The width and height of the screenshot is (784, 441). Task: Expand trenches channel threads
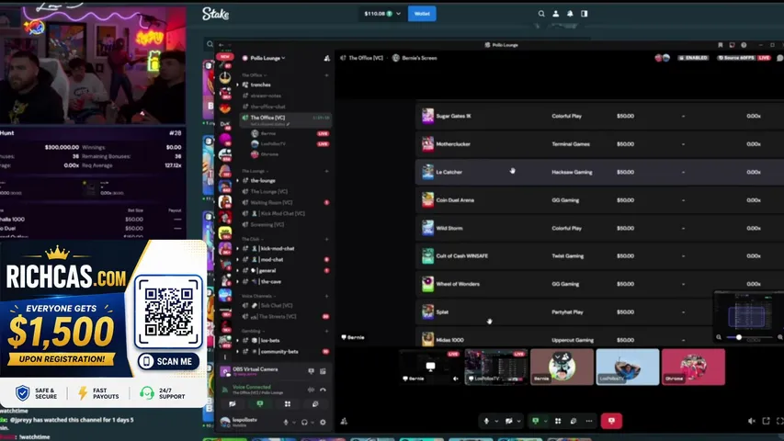pos(237,85)
